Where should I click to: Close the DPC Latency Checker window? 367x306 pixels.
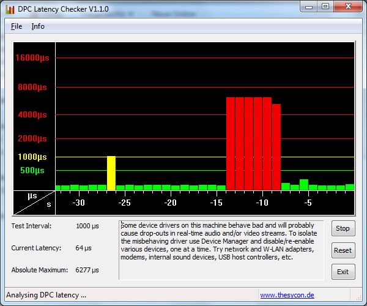pos(348,7)
